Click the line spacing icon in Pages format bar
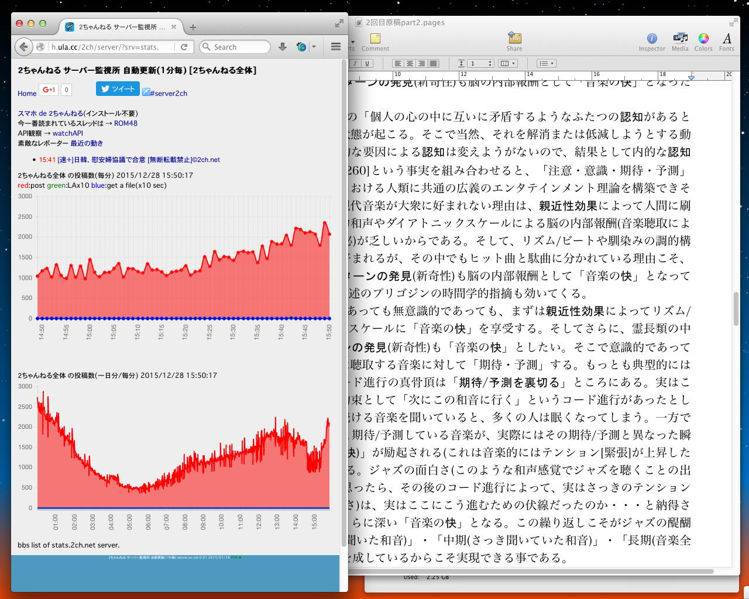Screen dimensions: 749x599 coord(461,63)
